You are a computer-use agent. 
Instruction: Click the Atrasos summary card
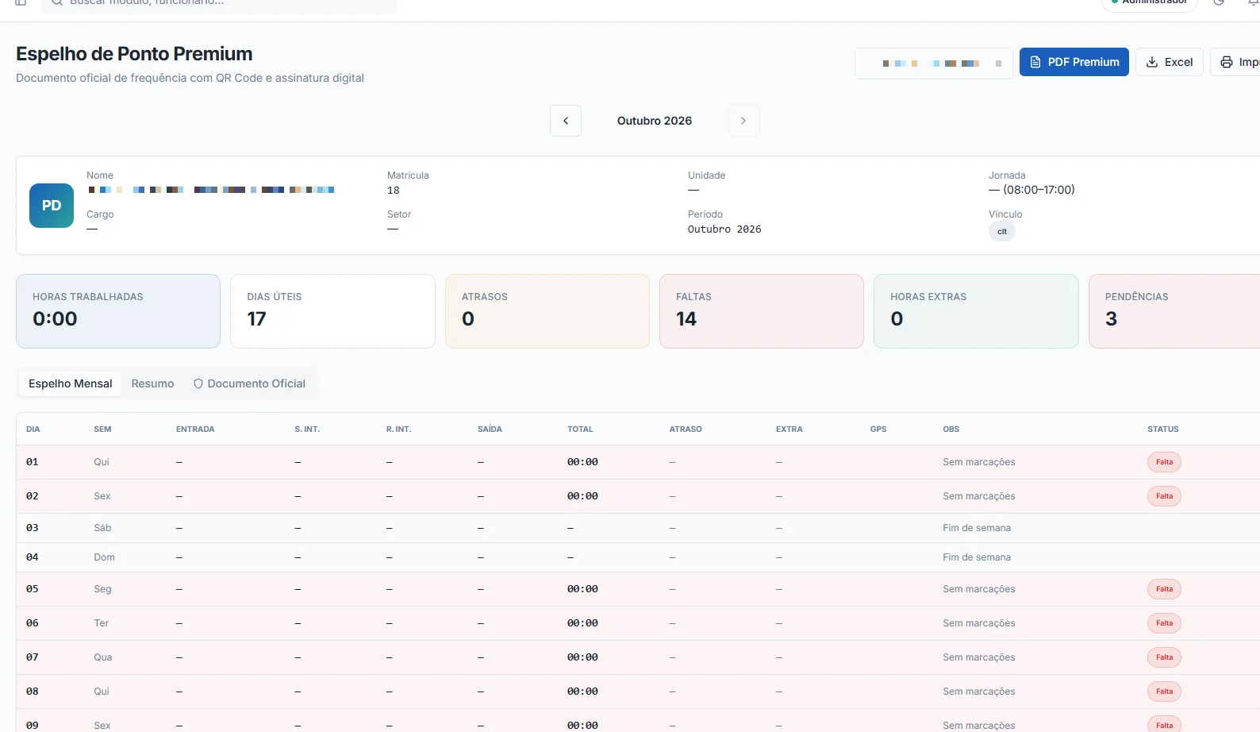tap(547, 311)
